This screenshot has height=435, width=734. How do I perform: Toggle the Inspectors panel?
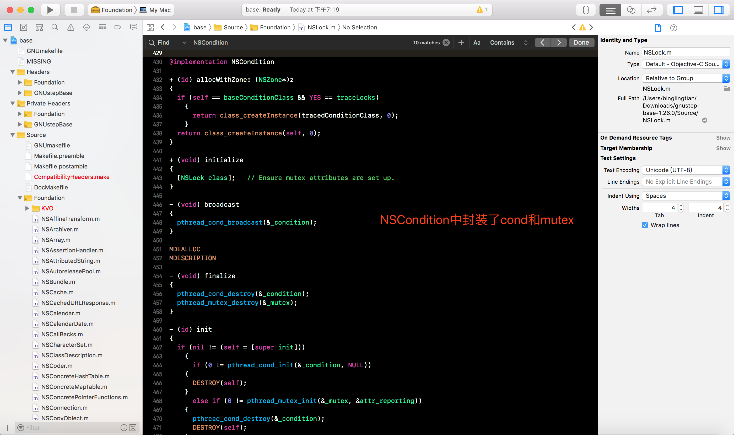719,10
